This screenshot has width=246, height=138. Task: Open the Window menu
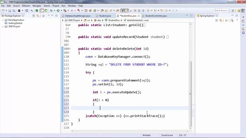pyautogui.click(x=72, y=6)
